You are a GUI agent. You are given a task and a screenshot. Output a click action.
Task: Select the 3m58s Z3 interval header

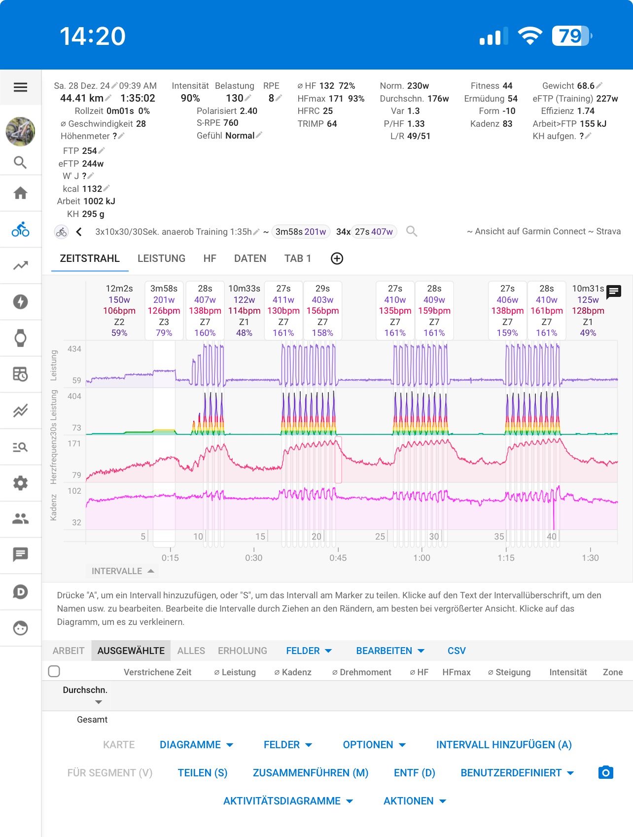(164, 310)
